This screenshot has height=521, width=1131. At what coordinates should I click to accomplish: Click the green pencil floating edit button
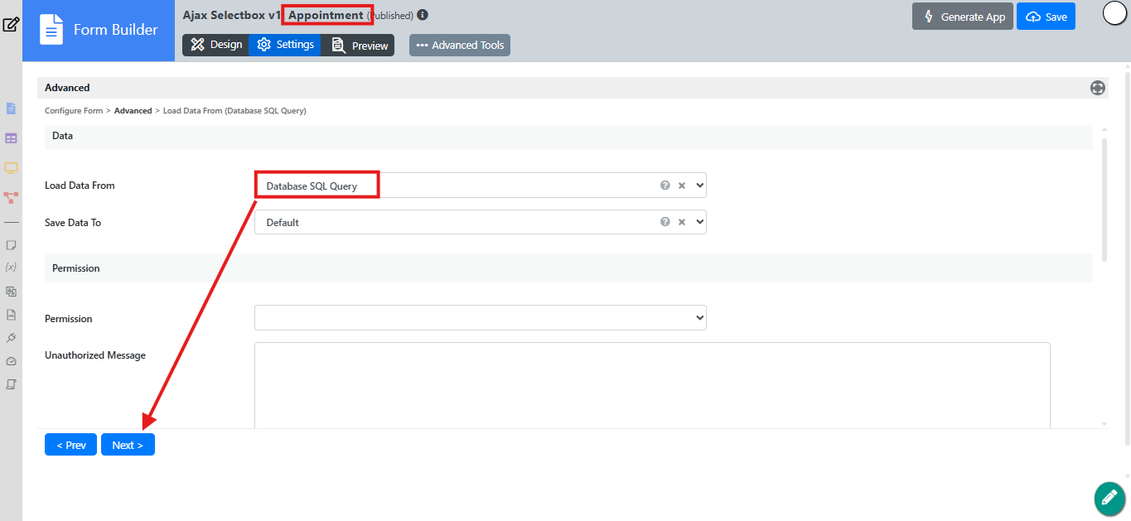pyautogui.click(x=1109, y=498)
